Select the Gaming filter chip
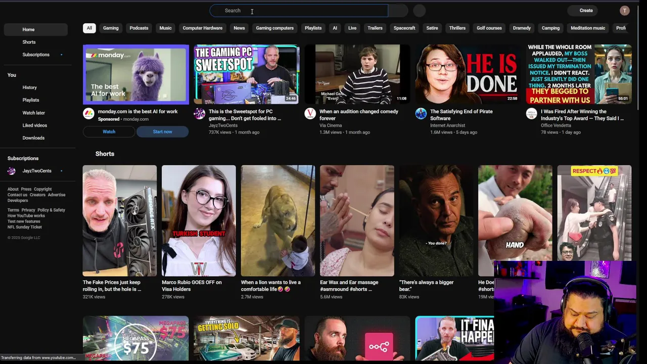Image resolution: width=647 pixels, height=364 pixels. pos(111,28)
